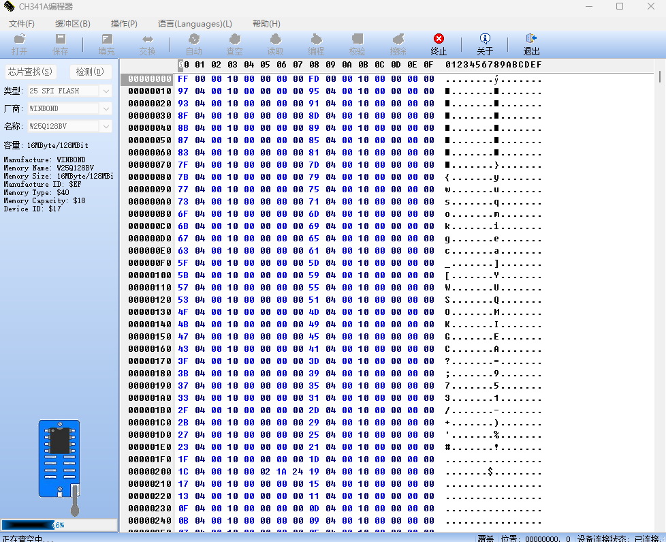The width and height of the screenshot is (666, 542).
Task: Click the 覆盖 overwrite mode status indicator
Action: point(486,538)
